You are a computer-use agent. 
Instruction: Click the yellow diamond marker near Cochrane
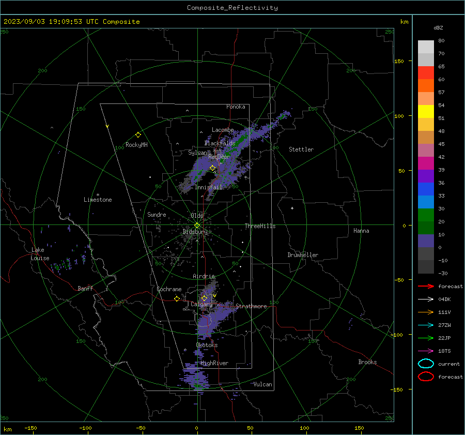177,298
